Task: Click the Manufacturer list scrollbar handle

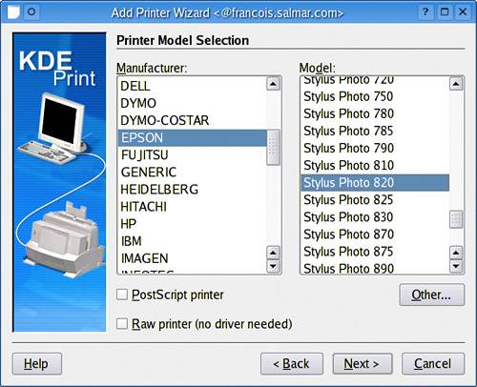Action: click(x=273, y=147)
